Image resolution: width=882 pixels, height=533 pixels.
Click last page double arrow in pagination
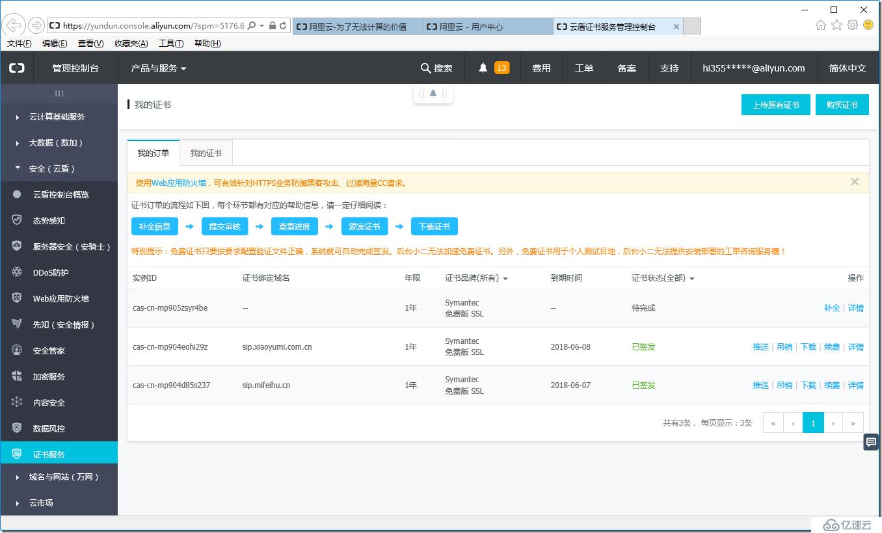(x=853, y=422)
